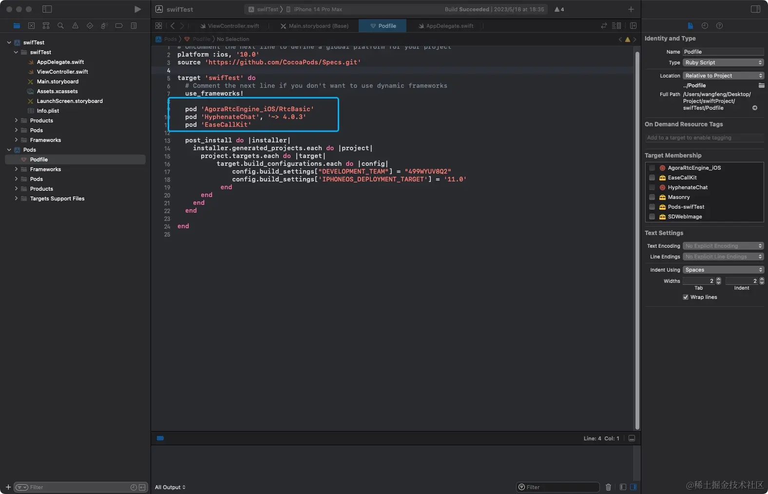This screenshot has width=768, height=494.
Task: Open the Find navigator magnifier
Action: [x=60, y=26]
